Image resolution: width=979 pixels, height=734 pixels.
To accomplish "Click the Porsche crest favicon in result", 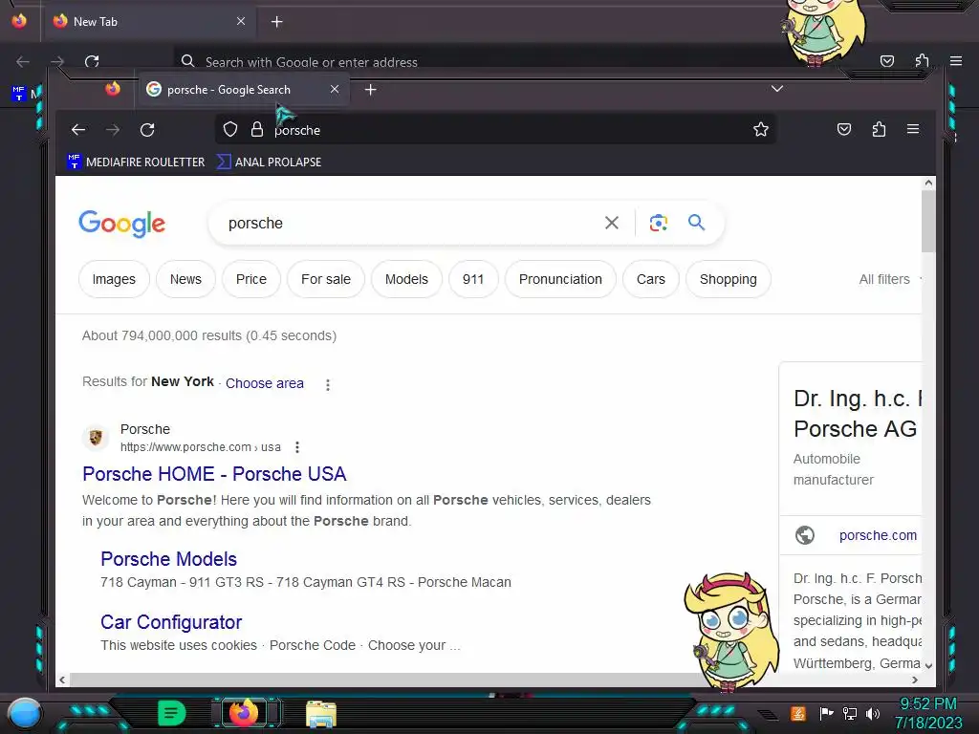I will (x=96, y=438).
